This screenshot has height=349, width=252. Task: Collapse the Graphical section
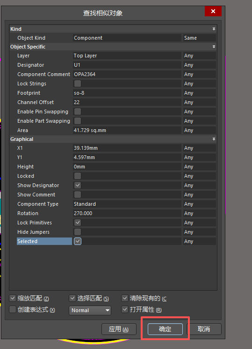click(214, 139)
